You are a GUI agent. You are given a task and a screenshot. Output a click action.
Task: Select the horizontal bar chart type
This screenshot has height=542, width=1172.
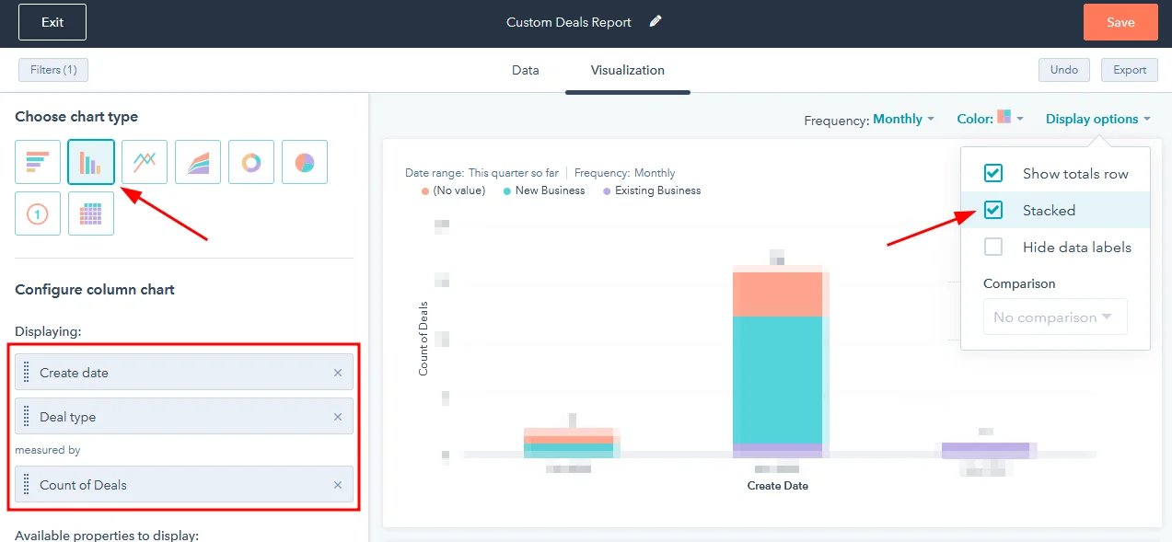point(37,161)
